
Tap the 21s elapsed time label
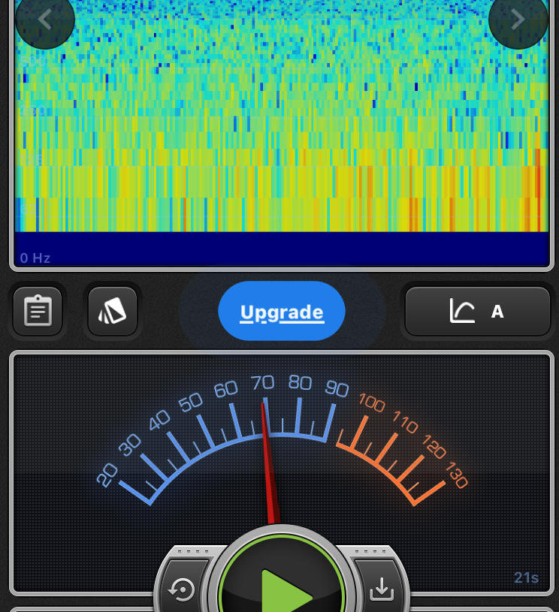click(526, 577)
